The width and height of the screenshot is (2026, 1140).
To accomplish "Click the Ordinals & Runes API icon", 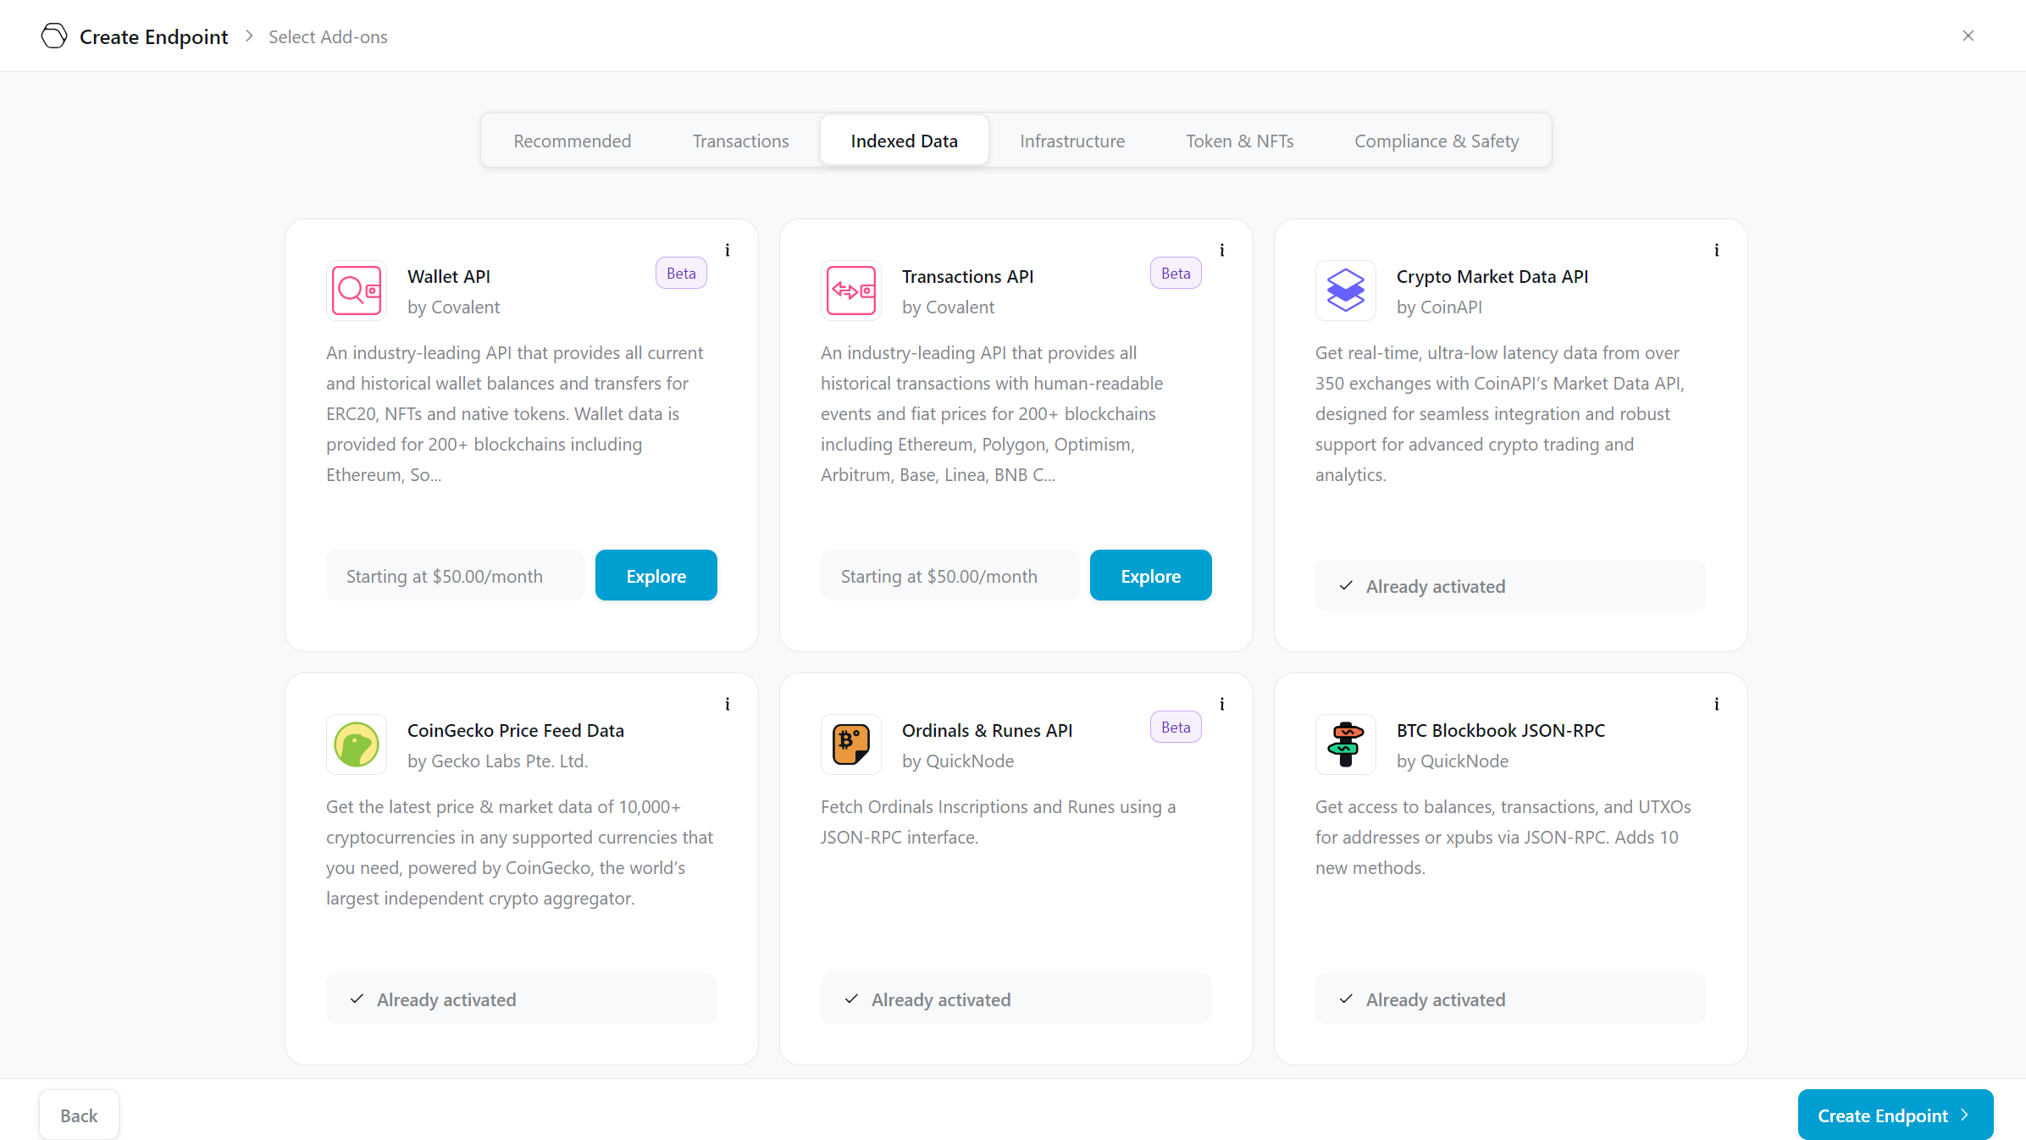I will [x=850, y=744].
